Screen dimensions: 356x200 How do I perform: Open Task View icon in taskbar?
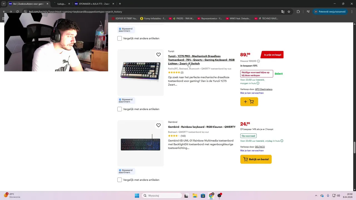coord(186,196)
